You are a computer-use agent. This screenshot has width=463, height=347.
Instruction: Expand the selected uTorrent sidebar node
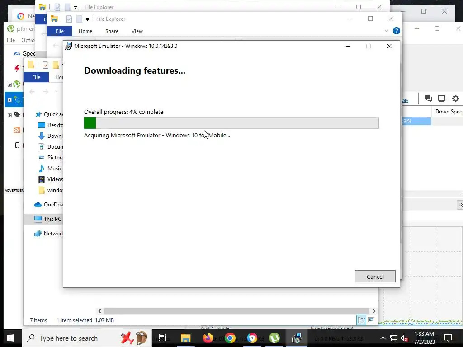coord(9,100)
